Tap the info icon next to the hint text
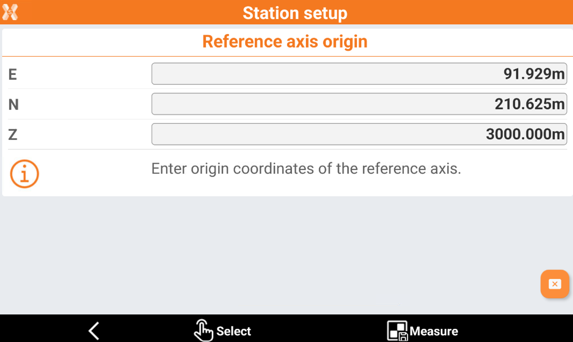The width and height of the screenshot is (573, 342). [x=24, y=174]
